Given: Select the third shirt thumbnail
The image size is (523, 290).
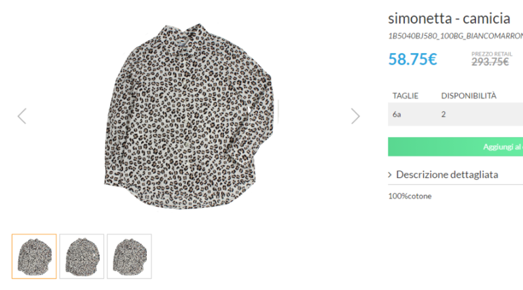Looking at the screenshot, I should point(129,256).
